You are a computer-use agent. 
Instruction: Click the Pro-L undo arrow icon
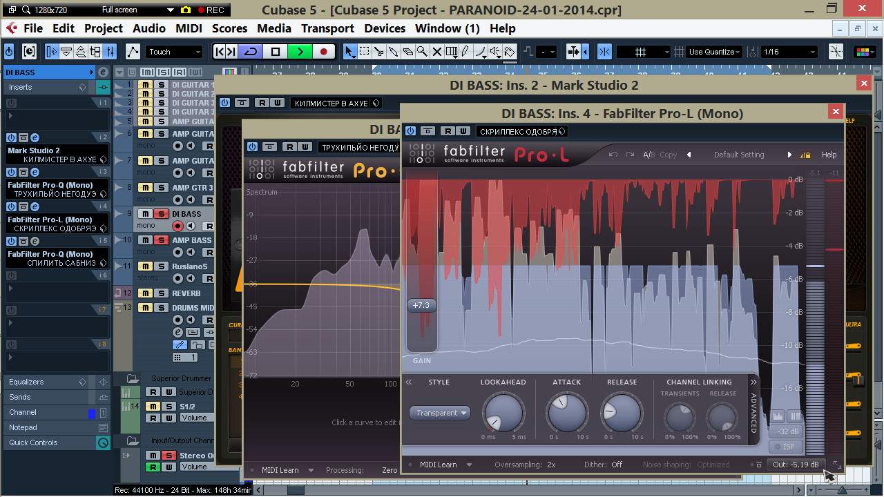(x=613, y=155)
